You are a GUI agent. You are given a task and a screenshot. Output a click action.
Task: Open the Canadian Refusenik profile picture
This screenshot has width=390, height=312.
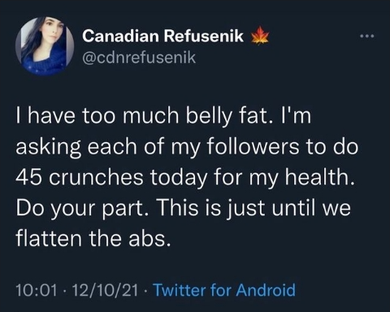tap(45, 45)
